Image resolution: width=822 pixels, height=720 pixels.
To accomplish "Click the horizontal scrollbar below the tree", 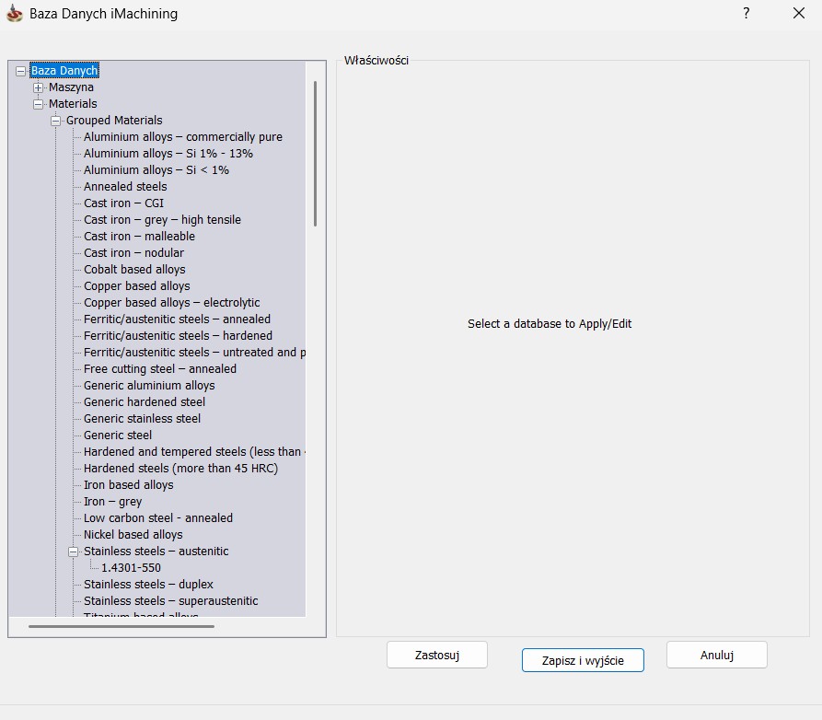I will click(122, 626).
